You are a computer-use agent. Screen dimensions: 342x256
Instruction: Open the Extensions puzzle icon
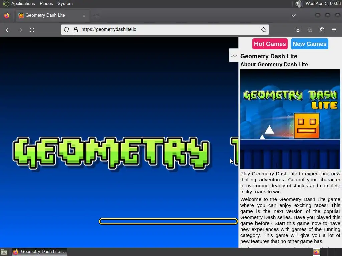tap(322, 30)
